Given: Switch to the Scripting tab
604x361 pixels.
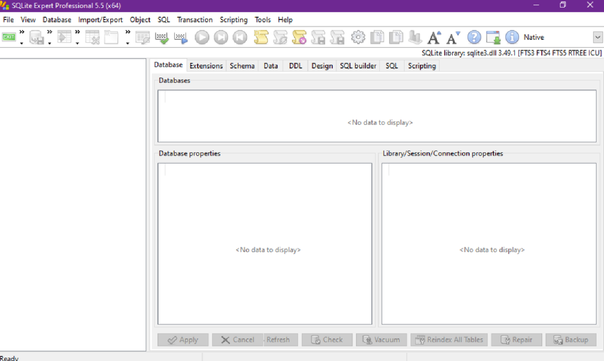Looking at the screenshot, I should [x=422, y=66].
